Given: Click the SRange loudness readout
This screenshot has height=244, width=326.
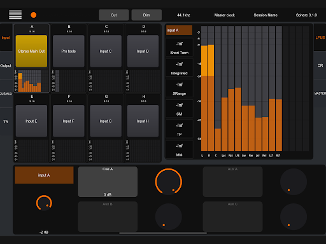Looking at the screenshot, I should click(x=180, y=88).
